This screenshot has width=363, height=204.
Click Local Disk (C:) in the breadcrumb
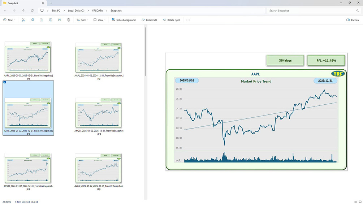(x=76, y=10)
